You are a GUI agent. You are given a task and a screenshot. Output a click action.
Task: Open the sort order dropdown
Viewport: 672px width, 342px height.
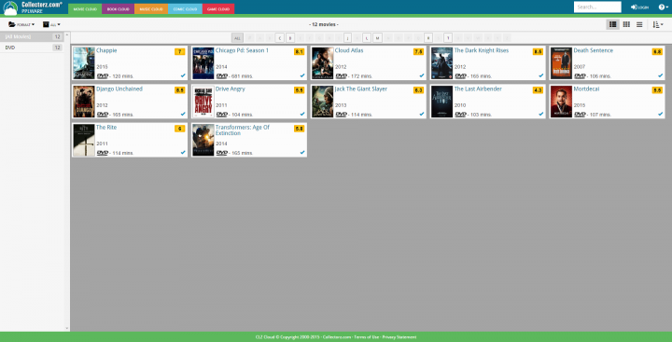pos(657,24)
